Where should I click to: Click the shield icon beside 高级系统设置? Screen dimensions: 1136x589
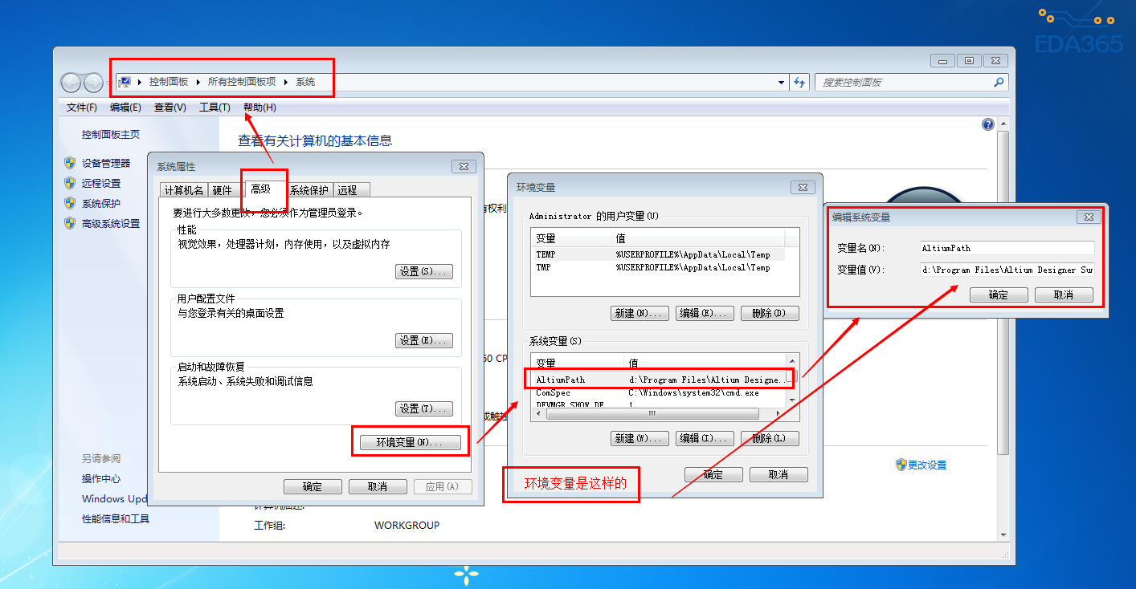click(x=70, y=224)
